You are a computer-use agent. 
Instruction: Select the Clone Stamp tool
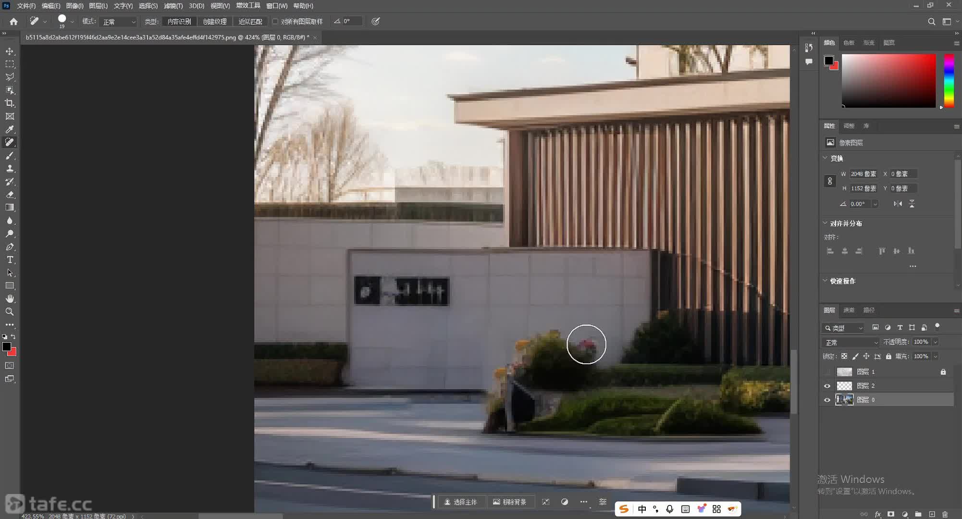10,169
